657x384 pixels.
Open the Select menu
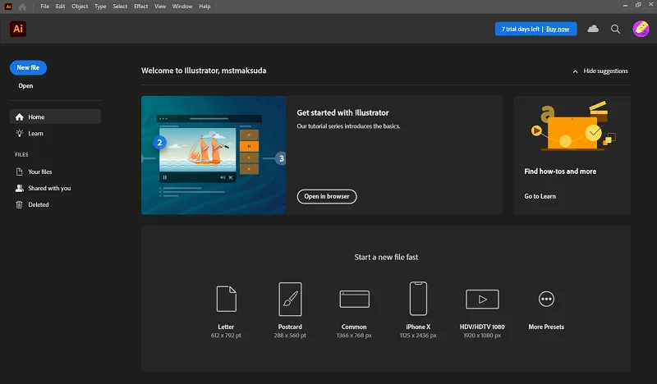(x=120, y=7)
